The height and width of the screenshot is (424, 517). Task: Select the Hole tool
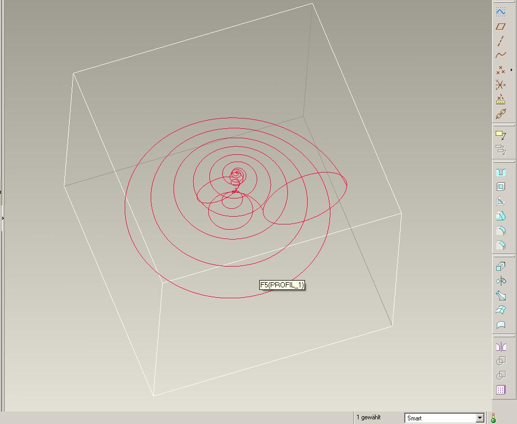tap(500, 173)
